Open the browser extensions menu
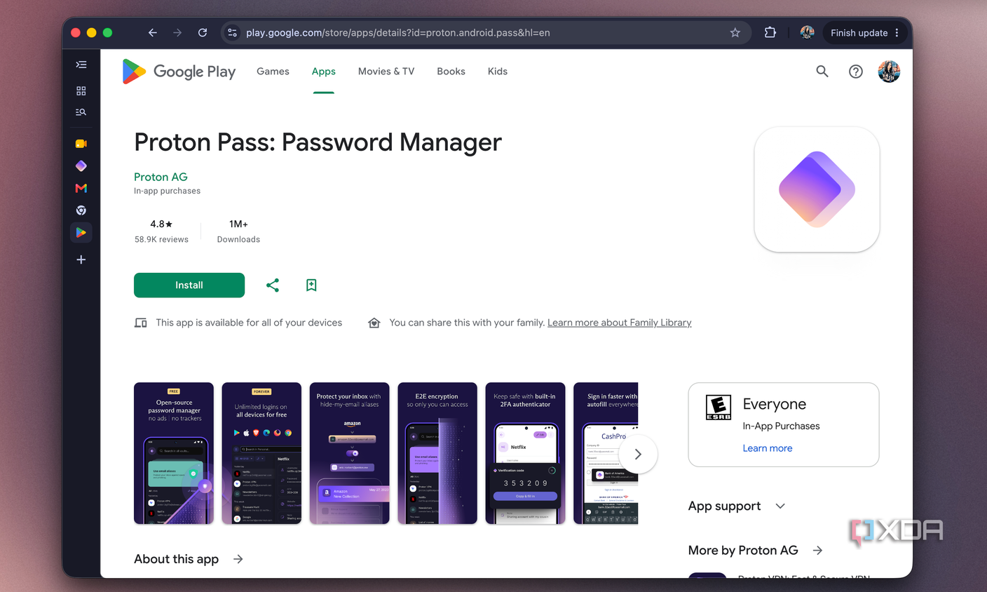The height and width of the screenshot is (592, 987). point(770,33)
